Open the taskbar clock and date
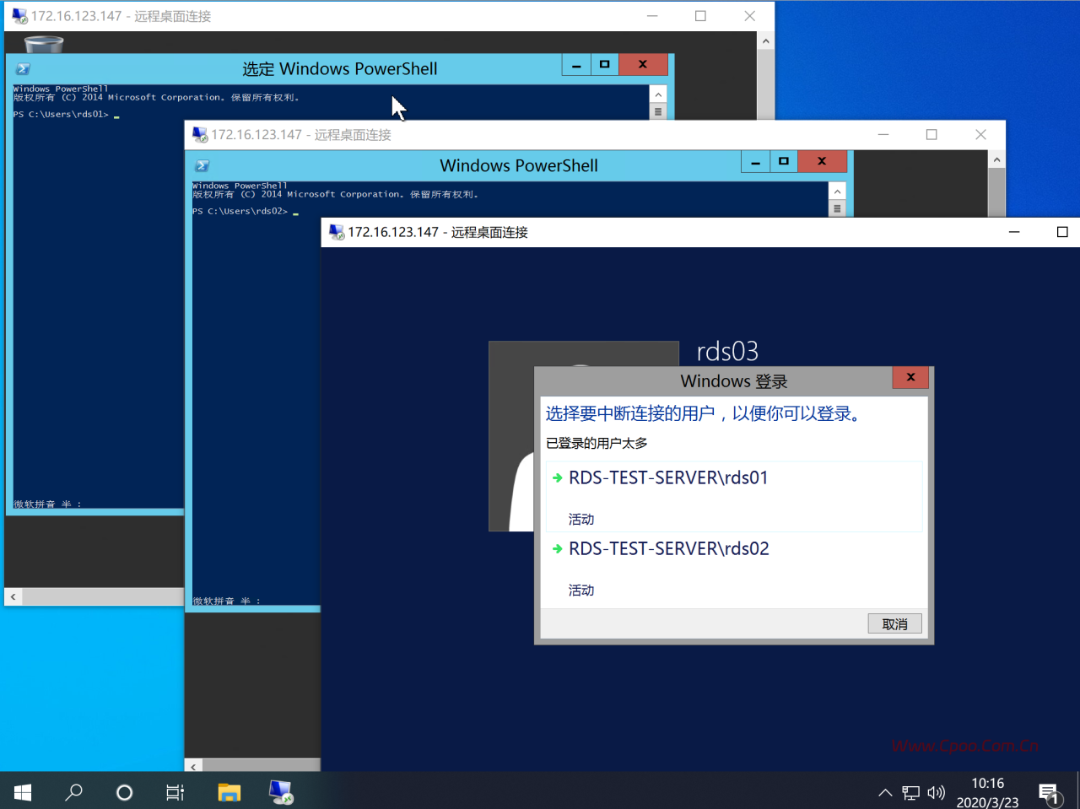The height and width of the screenshot is (809, 1080). [987, 793]
